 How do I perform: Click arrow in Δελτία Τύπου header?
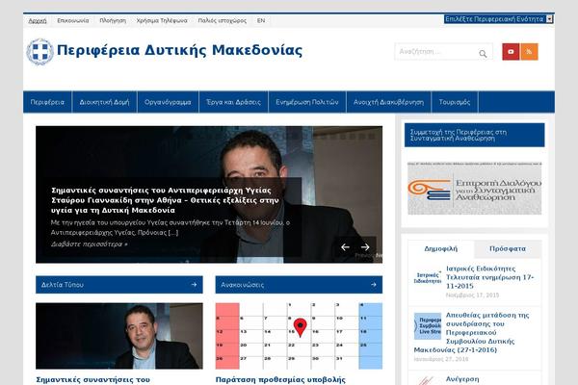pos(194,285)
